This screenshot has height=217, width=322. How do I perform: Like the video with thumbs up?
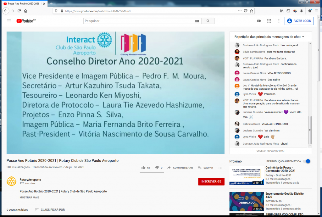[x=144, y=168]
